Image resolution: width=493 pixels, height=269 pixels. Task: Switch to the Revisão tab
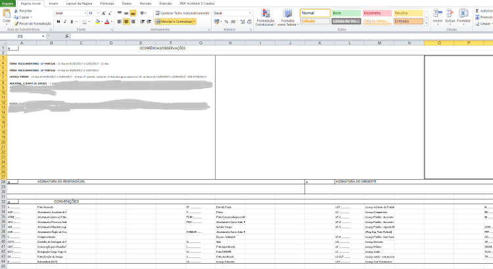(145, 3)
